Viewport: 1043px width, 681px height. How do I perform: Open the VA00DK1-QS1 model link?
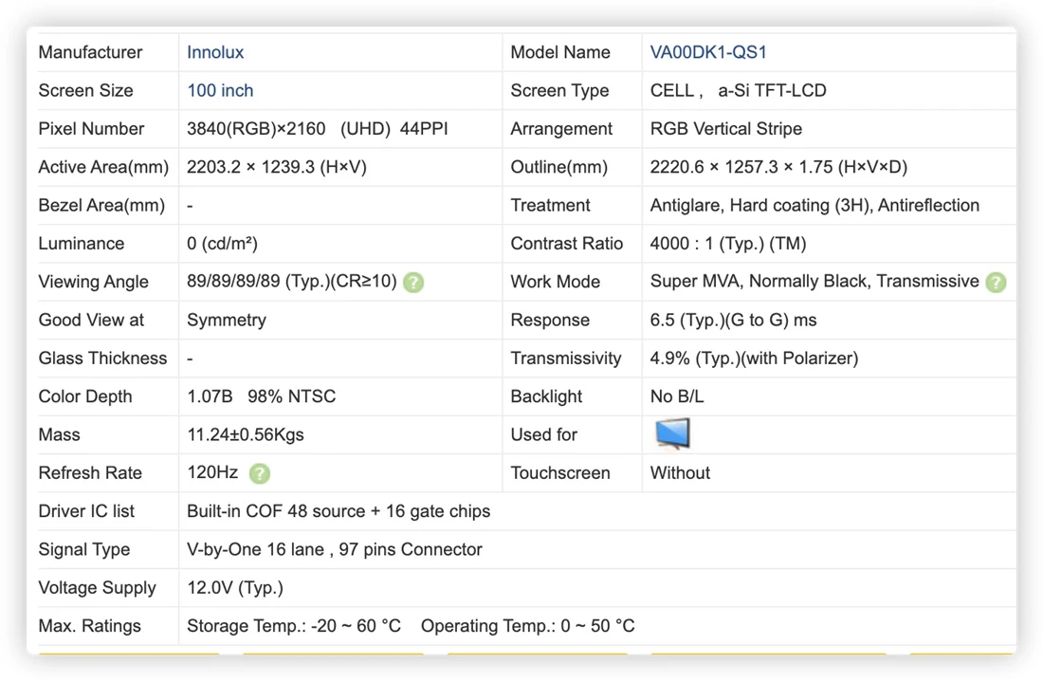point(707,52)
